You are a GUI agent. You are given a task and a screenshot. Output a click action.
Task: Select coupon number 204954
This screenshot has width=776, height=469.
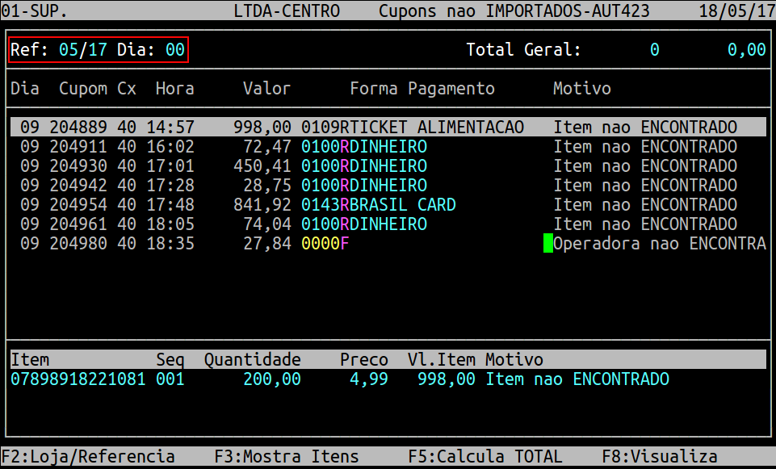coord(78,204)
